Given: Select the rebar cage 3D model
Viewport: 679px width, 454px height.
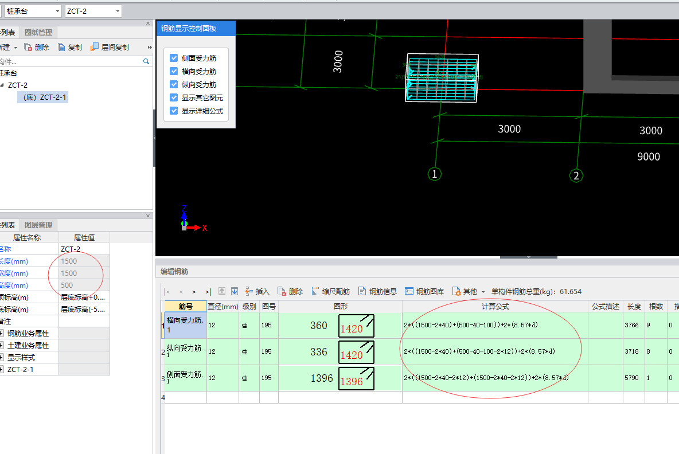Looking at the screenshot, I should (442, 78).
